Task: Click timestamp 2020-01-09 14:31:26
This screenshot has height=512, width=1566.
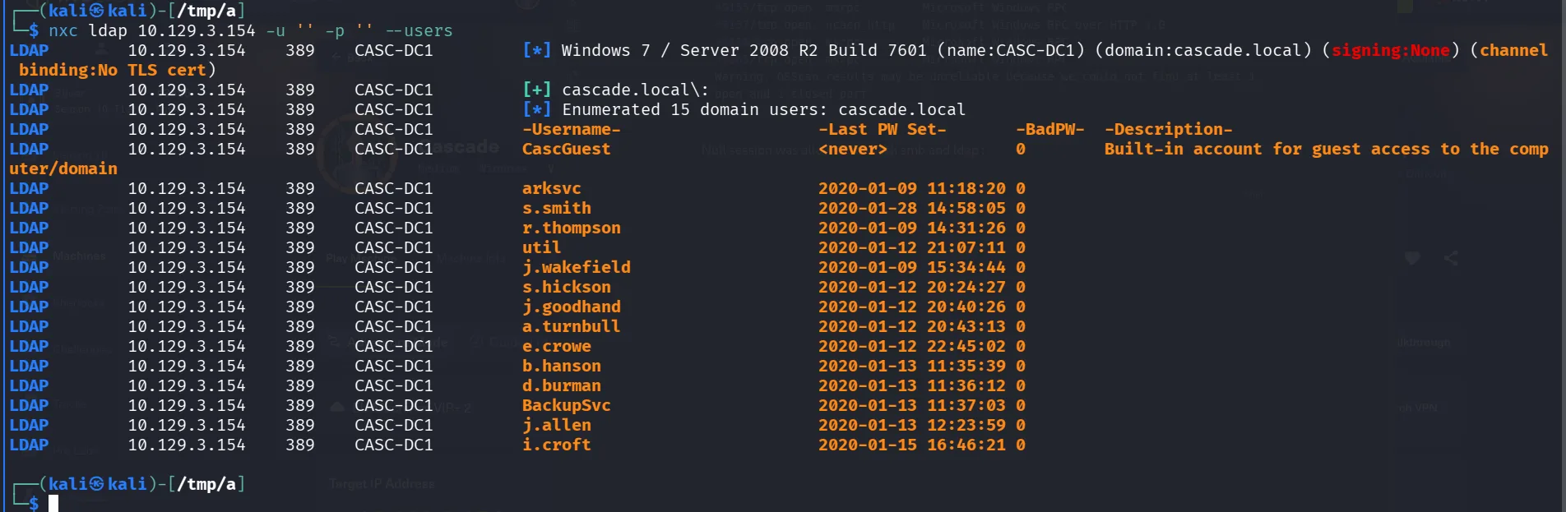Action: click(x=911, y=228)
